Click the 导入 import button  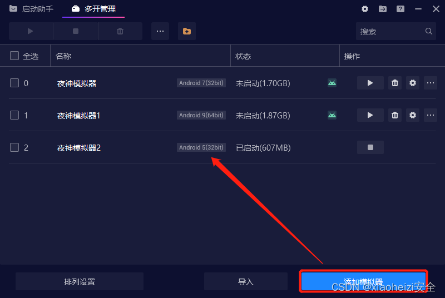pyautogui.click(x=246, y=281)
